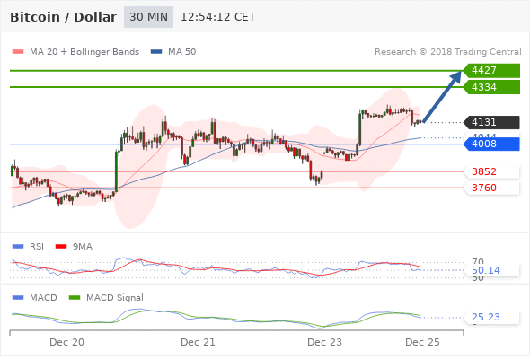This screenshot has width=530, height=359.
Task: Click the red 9MA legend swatch
Action: pyautogui.click(x=61, y=246)
